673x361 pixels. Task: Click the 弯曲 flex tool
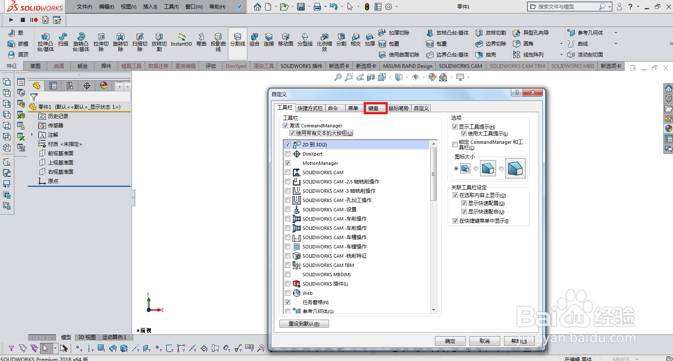[201, 40]
